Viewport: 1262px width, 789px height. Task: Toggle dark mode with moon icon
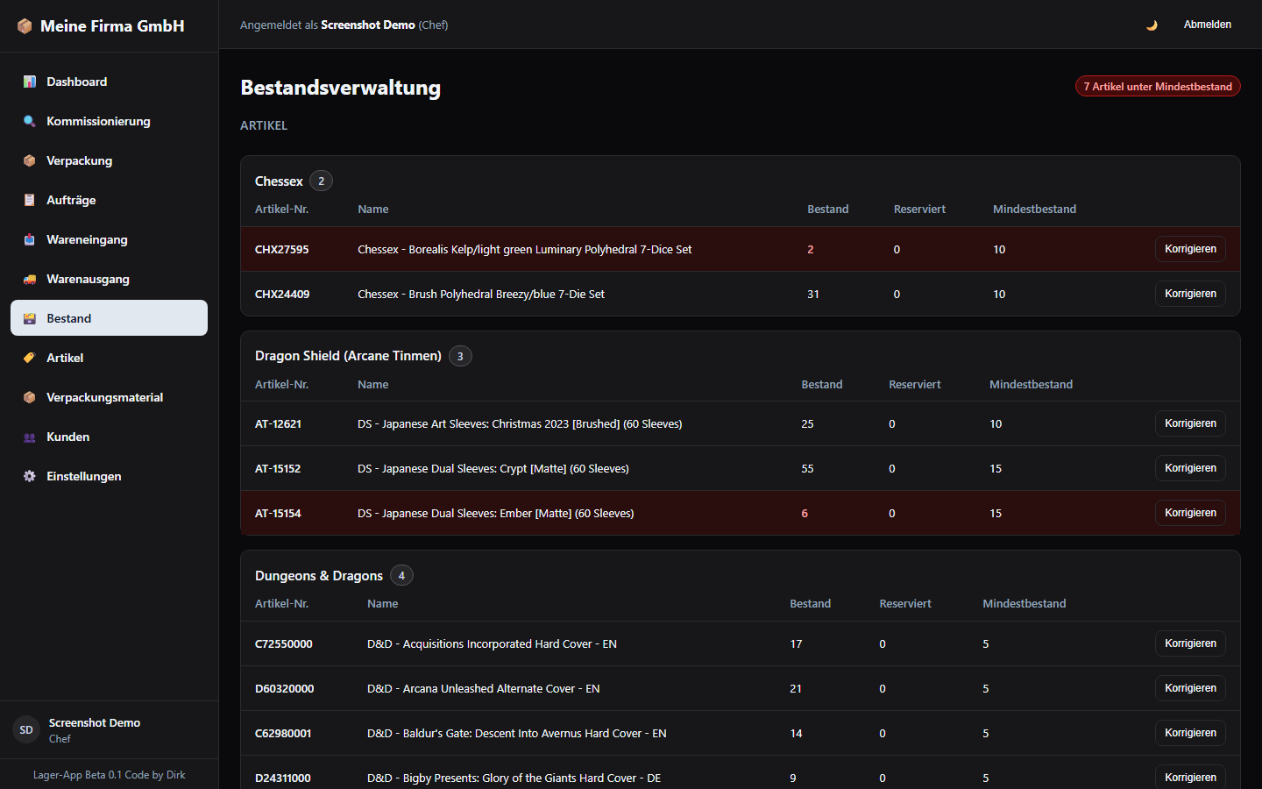coord(1152,25)
